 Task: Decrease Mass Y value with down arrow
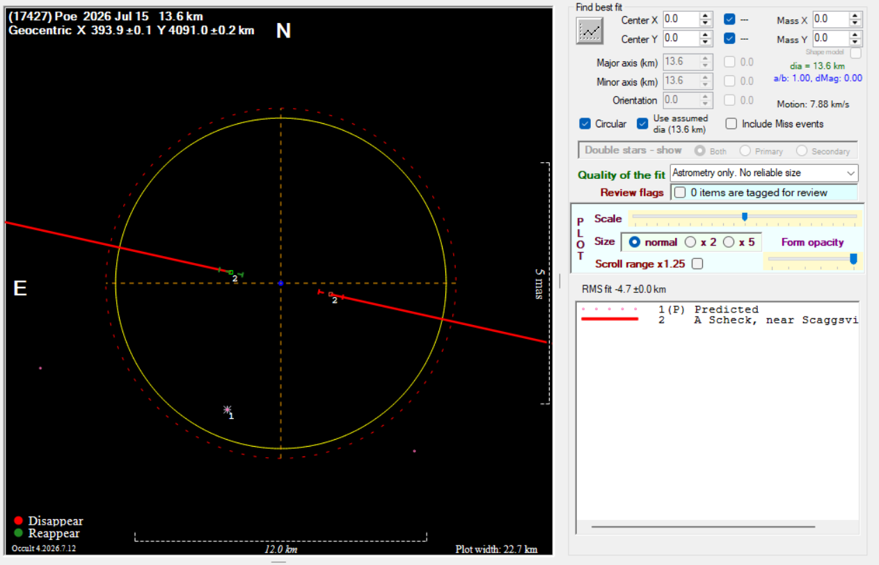click(x=855, y=42)
